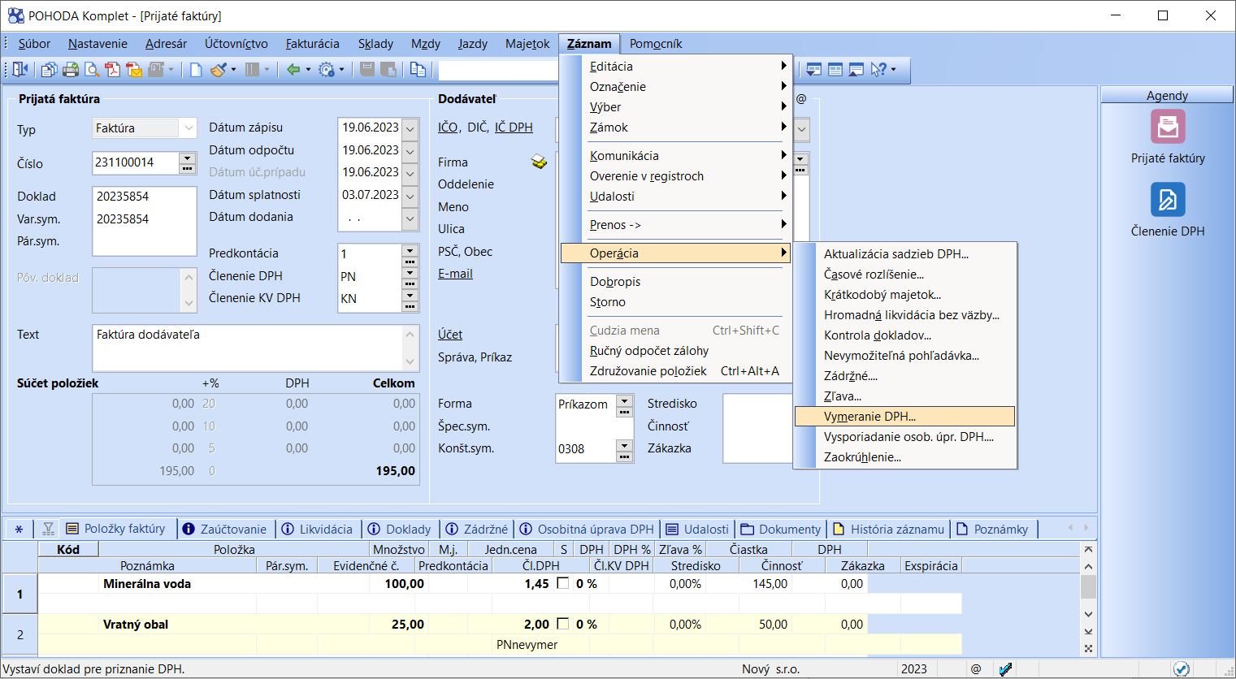This screenshot has height=679, width=1236.
Task: Expand the Typ Faktúra dropdown
Action: click(189, 128)
